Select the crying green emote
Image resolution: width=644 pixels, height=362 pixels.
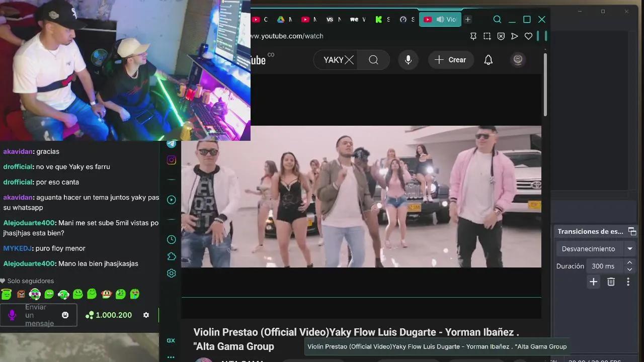pyautogui.click(x=135, y=294)
